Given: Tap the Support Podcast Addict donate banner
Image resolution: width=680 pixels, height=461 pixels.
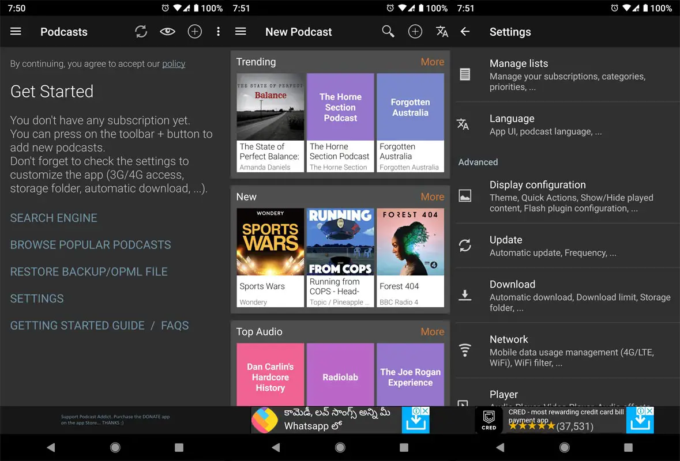Looking at the screenshot, I should coord(115,420).
